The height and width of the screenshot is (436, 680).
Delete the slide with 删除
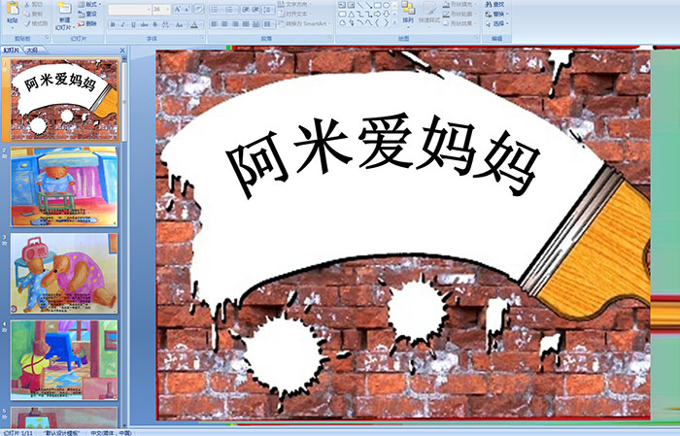87,23
